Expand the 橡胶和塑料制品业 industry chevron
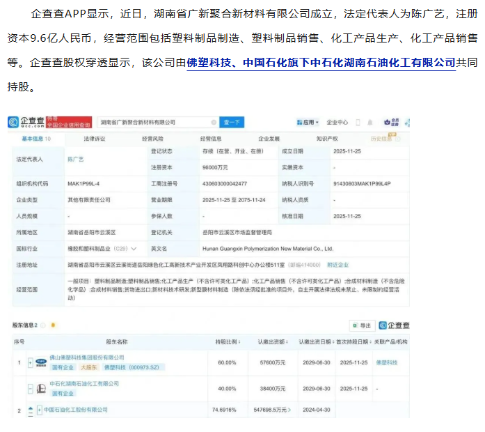The width and height of the screenshot is (485, 432). [134, 247]
